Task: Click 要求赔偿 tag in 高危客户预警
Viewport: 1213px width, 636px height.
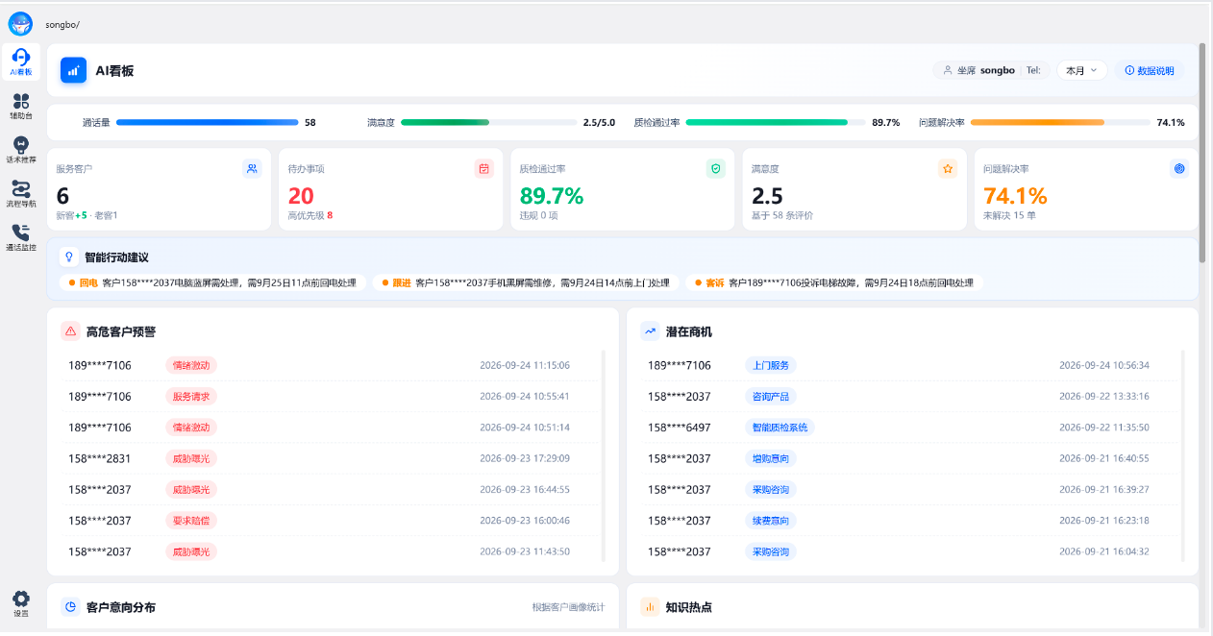Action: tap(191, 521)
